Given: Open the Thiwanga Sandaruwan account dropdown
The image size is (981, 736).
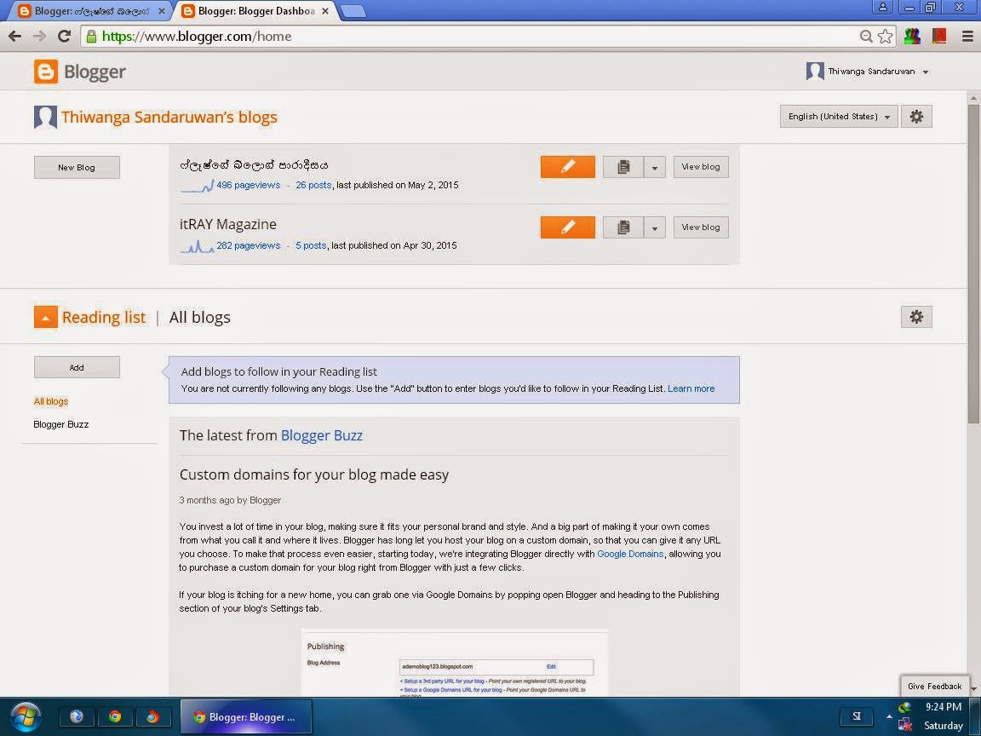Looking at the screenshot, I should pos(868,72).
